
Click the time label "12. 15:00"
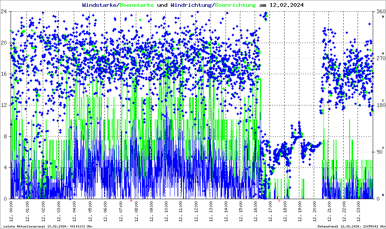(x=241, y=211)
